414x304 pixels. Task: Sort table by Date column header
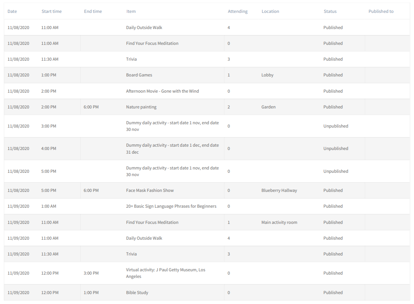click(12, 11)
